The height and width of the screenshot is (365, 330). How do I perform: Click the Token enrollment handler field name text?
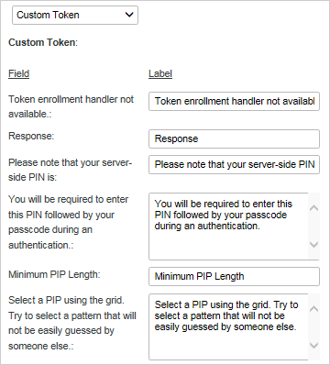click(x=71, y=106)
